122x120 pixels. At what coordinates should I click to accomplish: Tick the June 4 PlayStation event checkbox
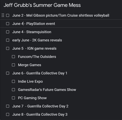tap(8, 24)
